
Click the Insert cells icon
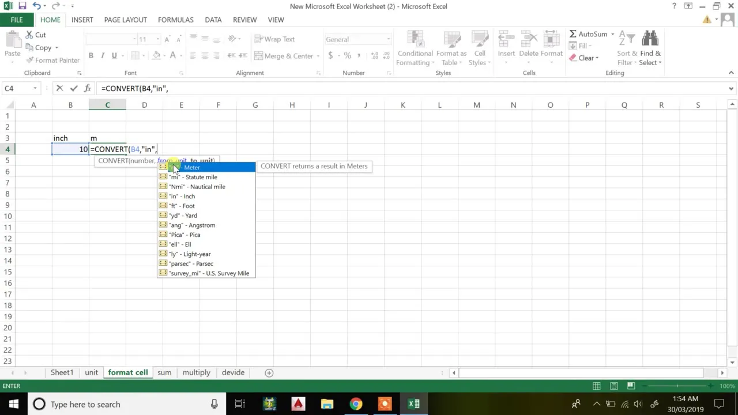point(506,39)
